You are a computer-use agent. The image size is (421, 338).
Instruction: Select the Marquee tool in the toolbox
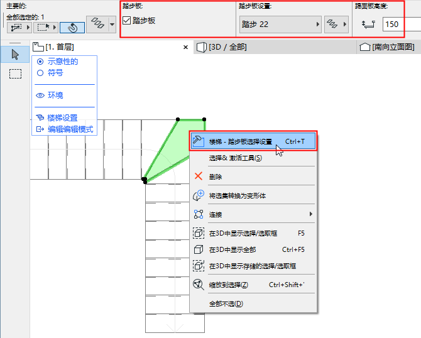click(x=15, y=74)
